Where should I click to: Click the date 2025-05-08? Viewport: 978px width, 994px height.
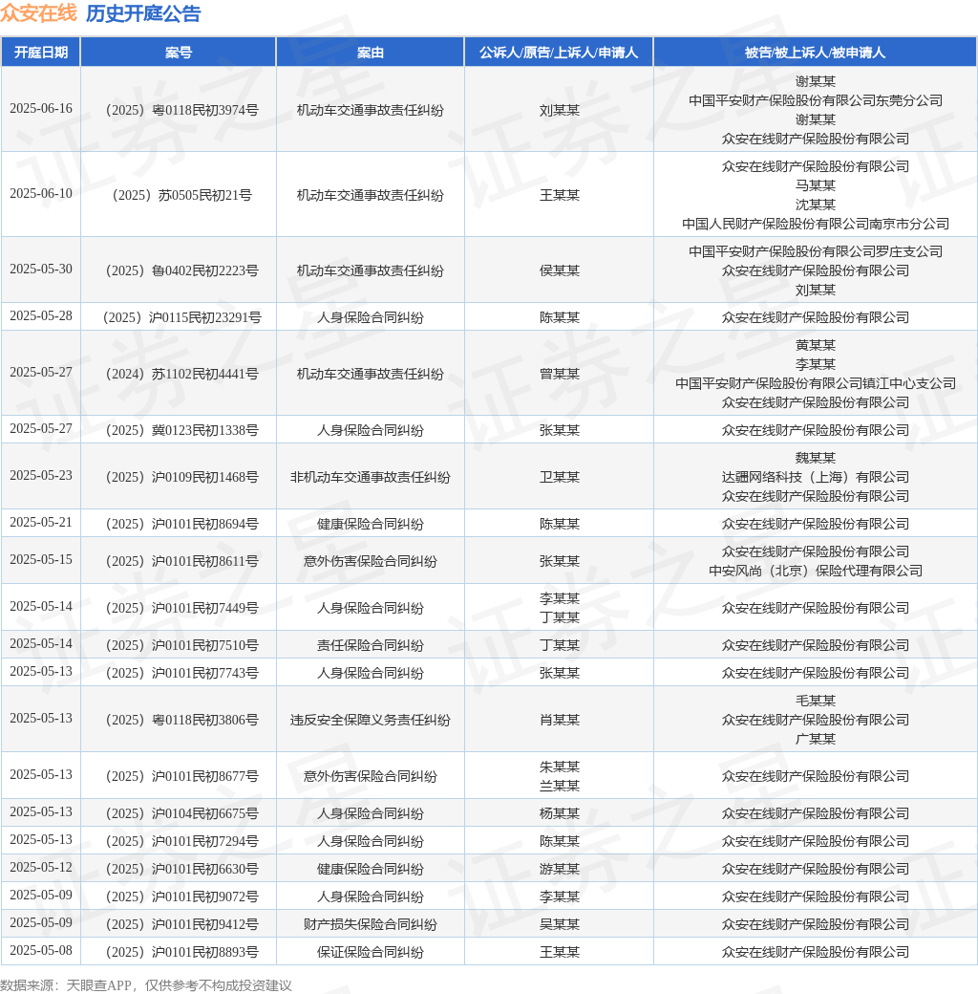[41, 951]
